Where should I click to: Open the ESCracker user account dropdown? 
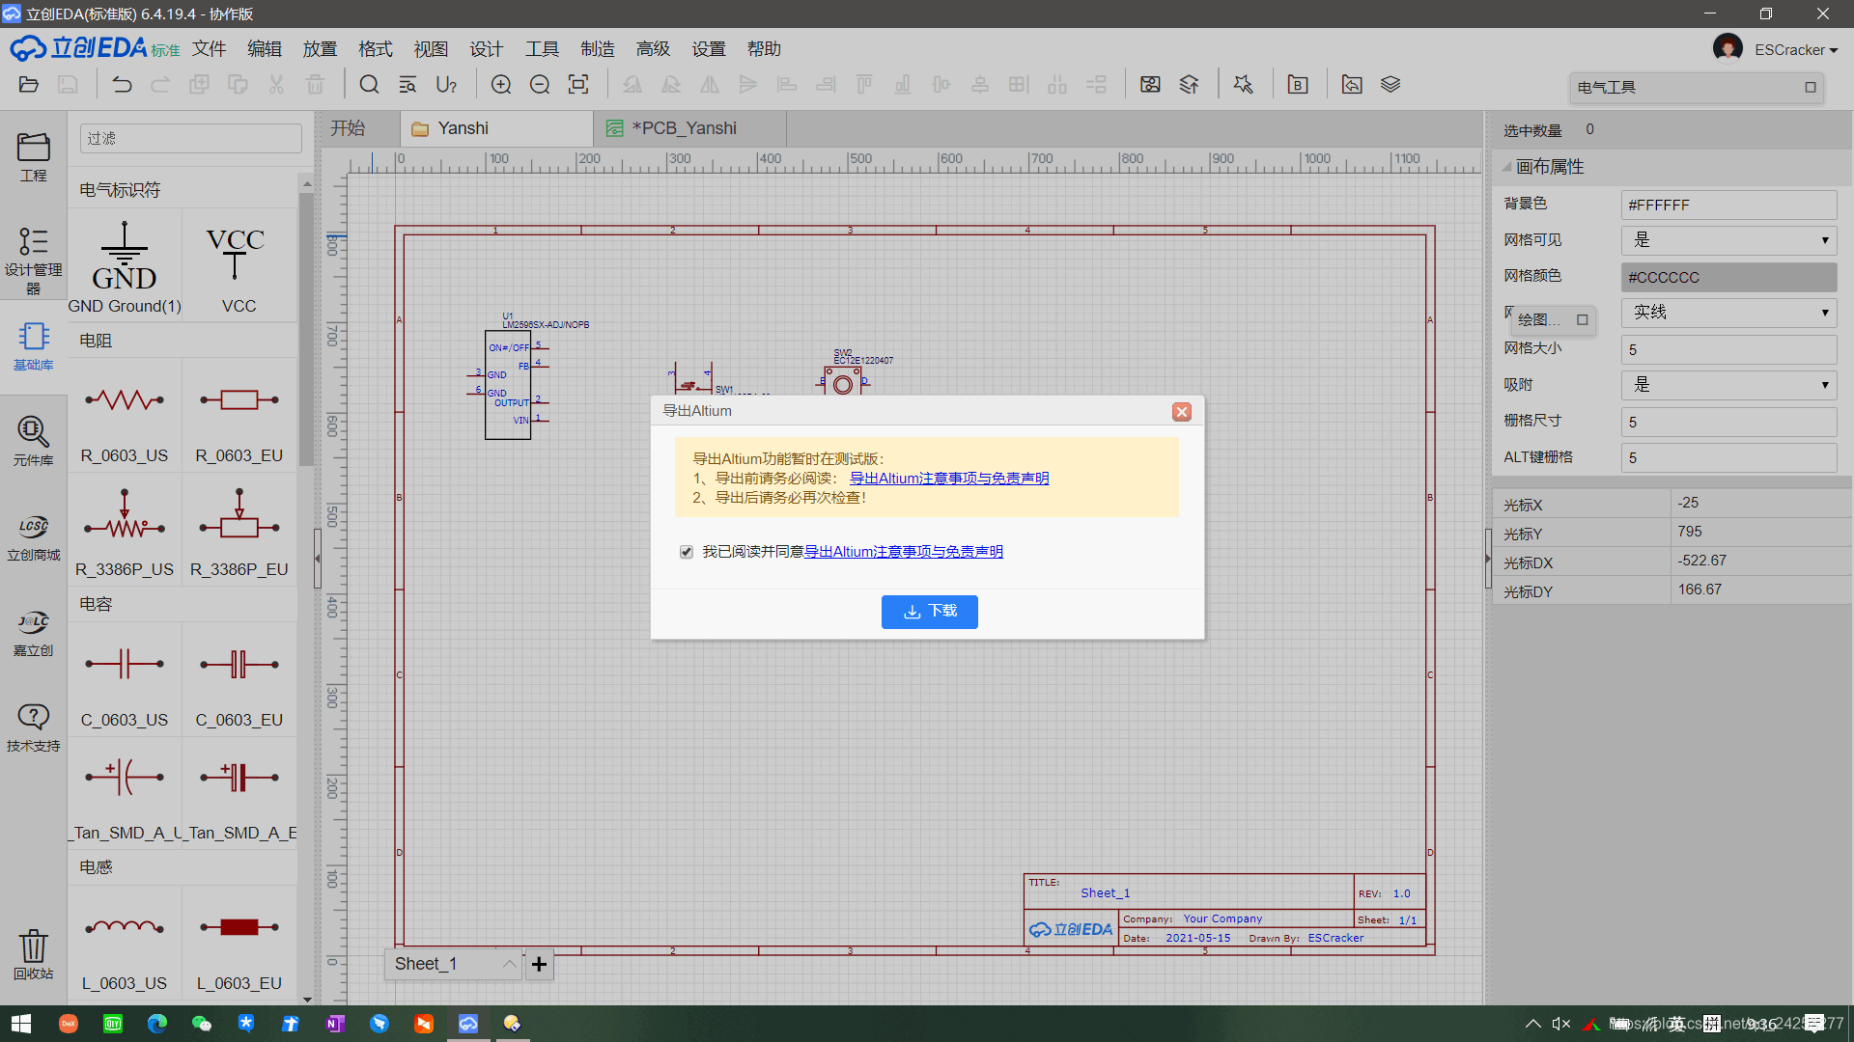click(x=1795, y=50)
